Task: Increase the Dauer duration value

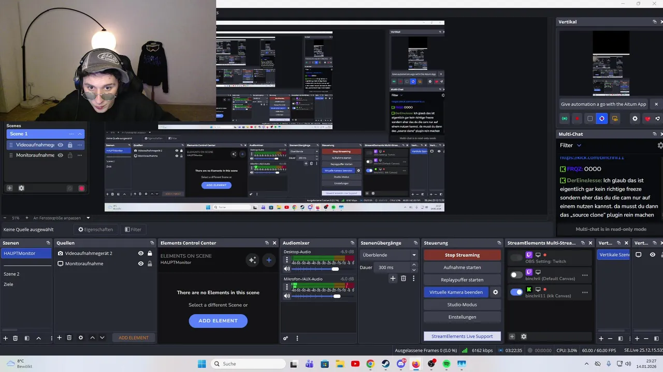Action: tap(413, 265)
